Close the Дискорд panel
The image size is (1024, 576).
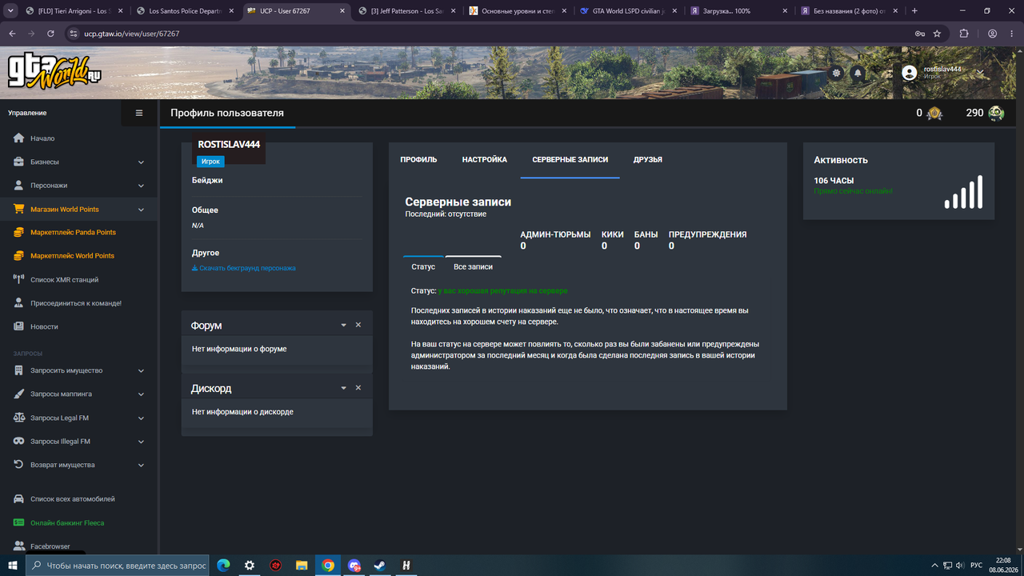358,387
